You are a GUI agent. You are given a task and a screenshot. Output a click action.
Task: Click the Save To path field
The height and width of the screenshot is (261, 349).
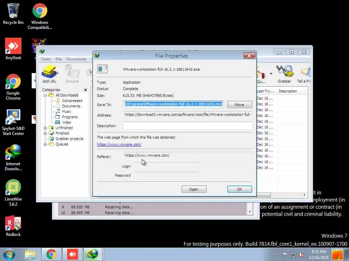coord(173,104)
